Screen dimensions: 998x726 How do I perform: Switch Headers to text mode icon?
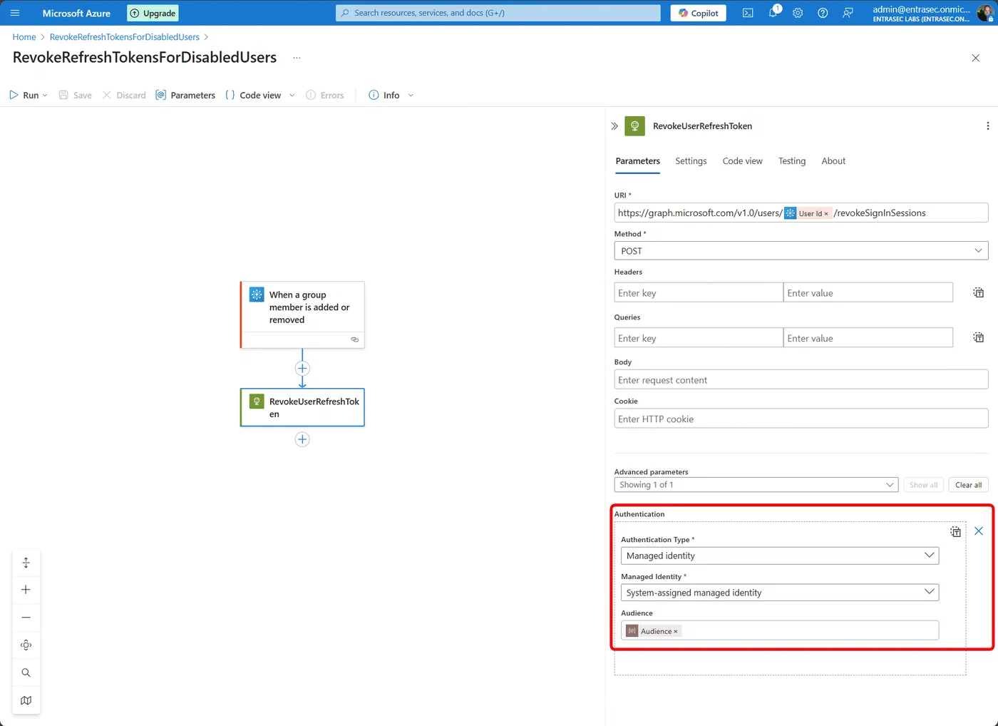979,292
